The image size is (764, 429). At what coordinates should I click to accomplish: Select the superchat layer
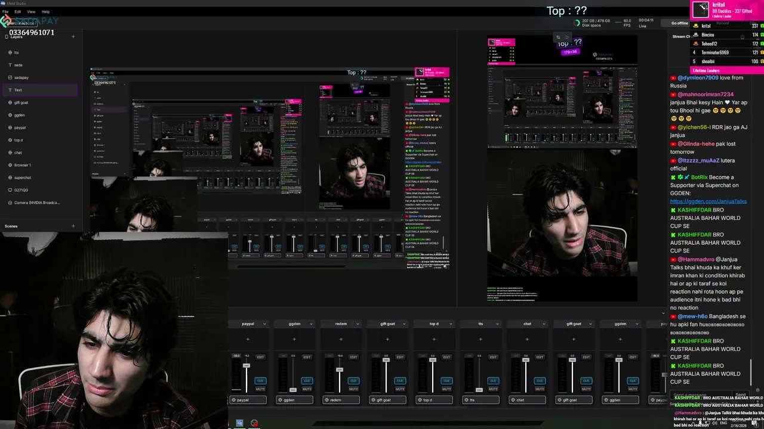coord(39,178)
